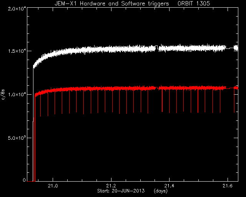Click the 2.0×10⁴ y-axis tick label

pyautogui.click(x=17, y=8)
